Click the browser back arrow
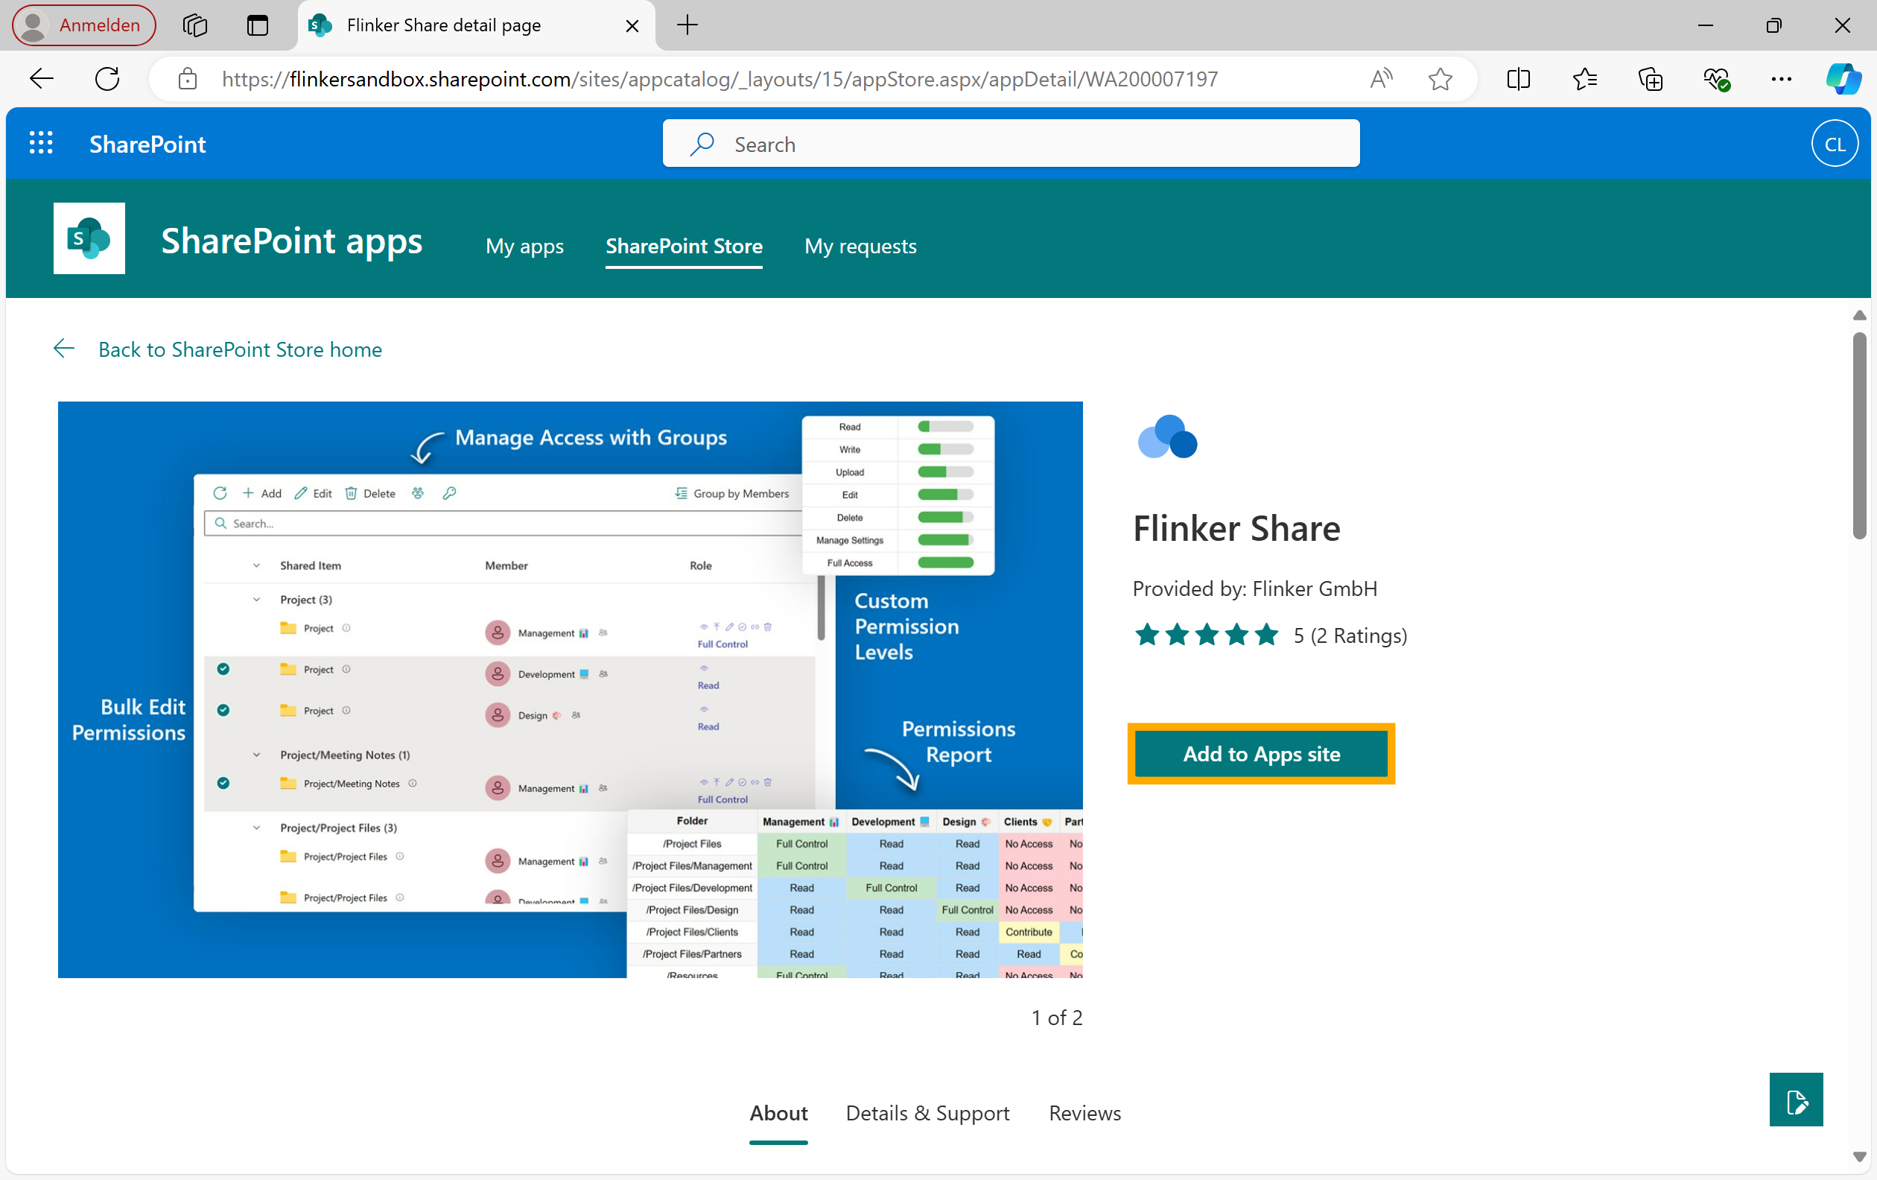 (41, 79)
